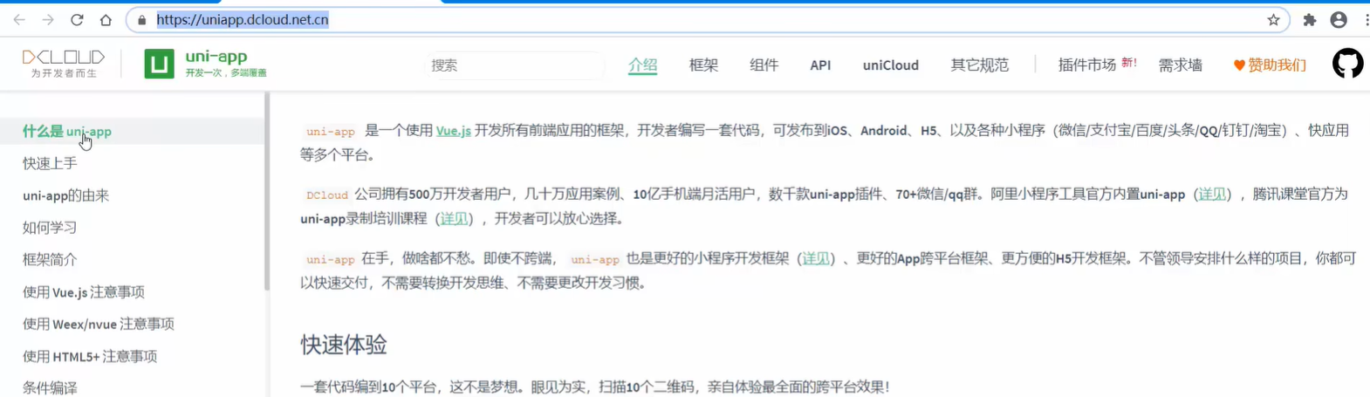Open the 需求墙 link
This screenshot has width=1370, height=397.
tap(1180, 65)
